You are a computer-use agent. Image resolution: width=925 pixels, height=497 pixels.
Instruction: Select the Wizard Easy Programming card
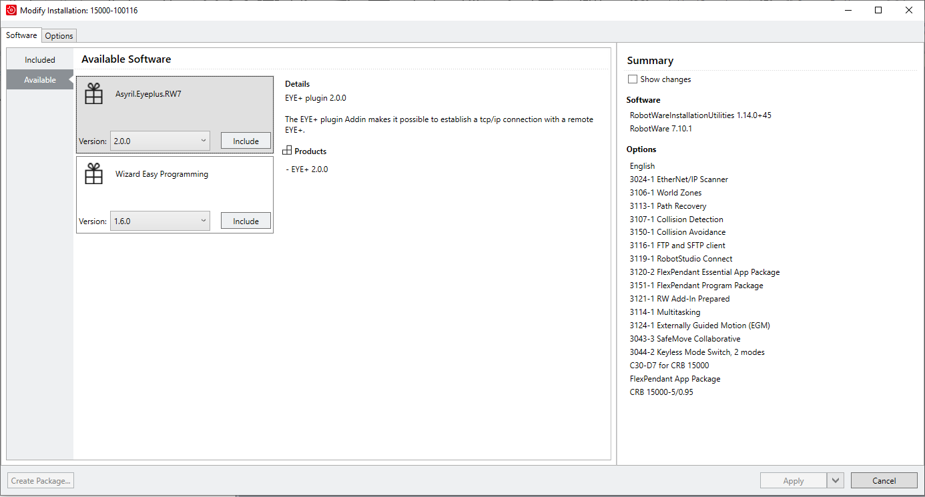point(175,195)
